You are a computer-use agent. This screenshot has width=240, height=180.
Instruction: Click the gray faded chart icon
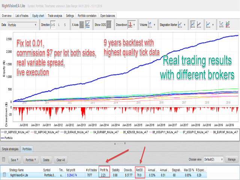(x=221, y=24)
